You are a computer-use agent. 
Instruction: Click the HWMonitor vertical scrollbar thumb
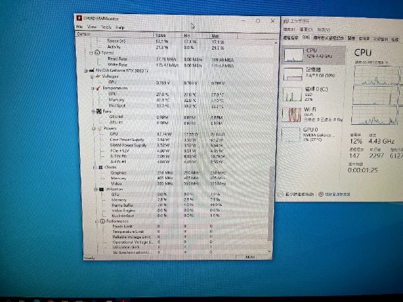pyautogui.click(x=271, y=203)
